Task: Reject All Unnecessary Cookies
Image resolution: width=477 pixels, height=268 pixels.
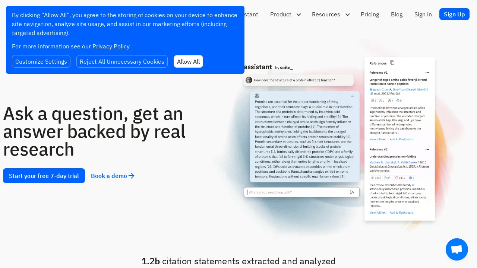Action: (122, 61)
